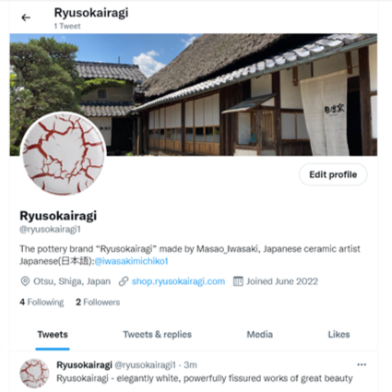
Task: View the 4 Following list
Action: tap(42, 303)
